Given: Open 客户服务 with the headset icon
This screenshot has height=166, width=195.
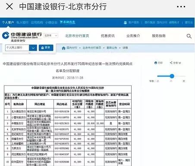Looking at the screenshot, I should 131,22.
